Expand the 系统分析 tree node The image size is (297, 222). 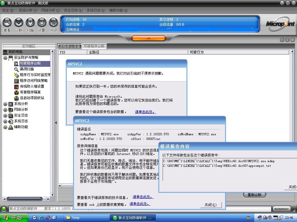(x=5, y=104)
